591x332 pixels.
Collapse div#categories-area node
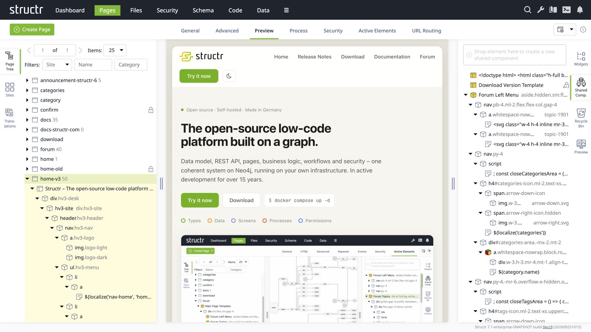coord(476,243)
